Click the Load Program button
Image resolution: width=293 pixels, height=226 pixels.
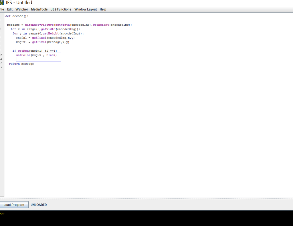[14, 205]
